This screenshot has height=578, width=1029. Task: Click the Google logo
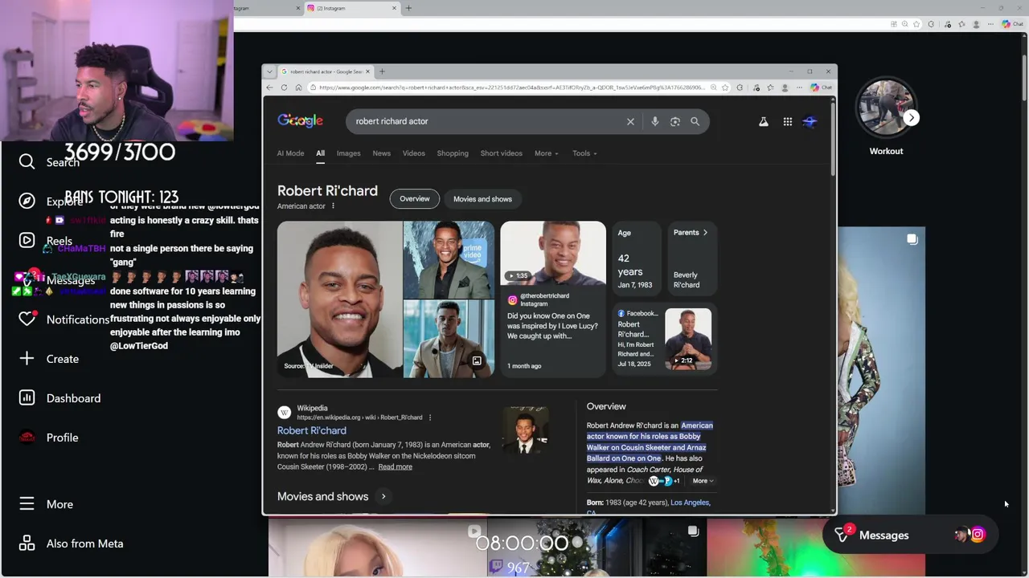pyautogui.click(x=300, y=120)
